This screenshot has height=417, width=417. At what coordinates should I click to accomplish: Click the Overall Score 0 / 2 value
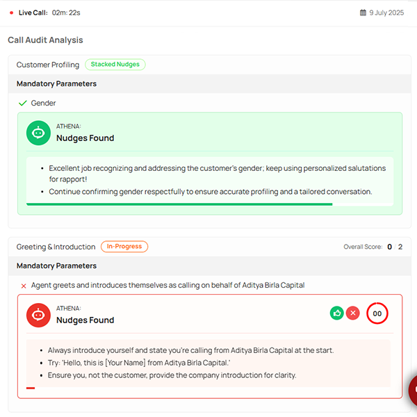(395, 247)
